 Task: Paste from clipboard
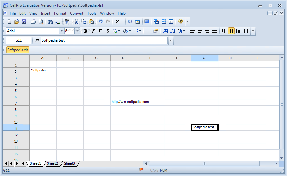tap(91, 21)
